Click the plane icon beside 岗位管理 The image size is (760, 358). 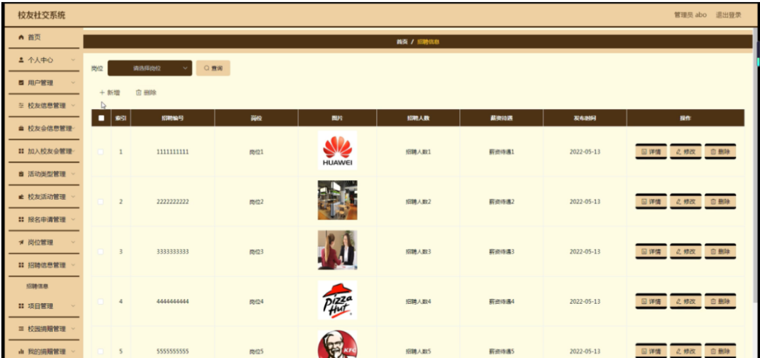pyautogui.click(x=21, y=242)
